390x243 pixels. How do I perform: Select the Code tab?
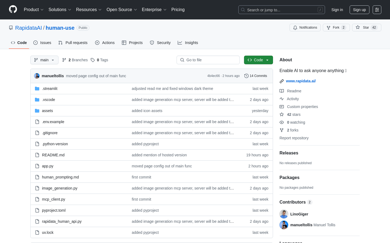[x=19, y=43]
